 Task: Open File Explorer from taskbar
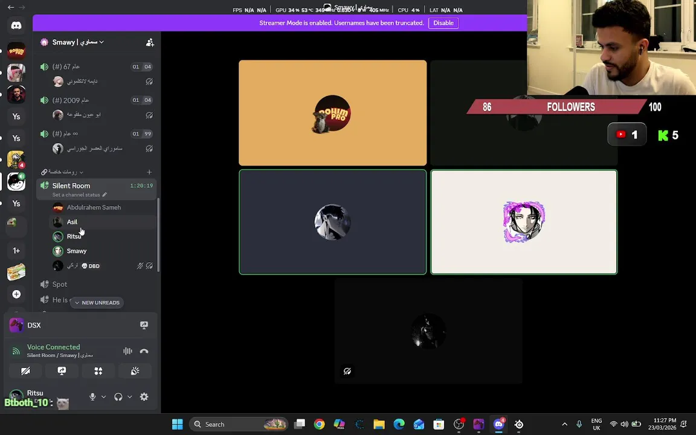(379, 424)
